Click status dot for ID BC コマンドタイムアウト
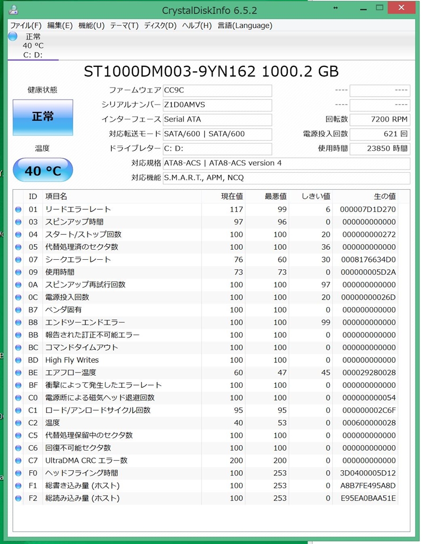 tap(19, 347)
